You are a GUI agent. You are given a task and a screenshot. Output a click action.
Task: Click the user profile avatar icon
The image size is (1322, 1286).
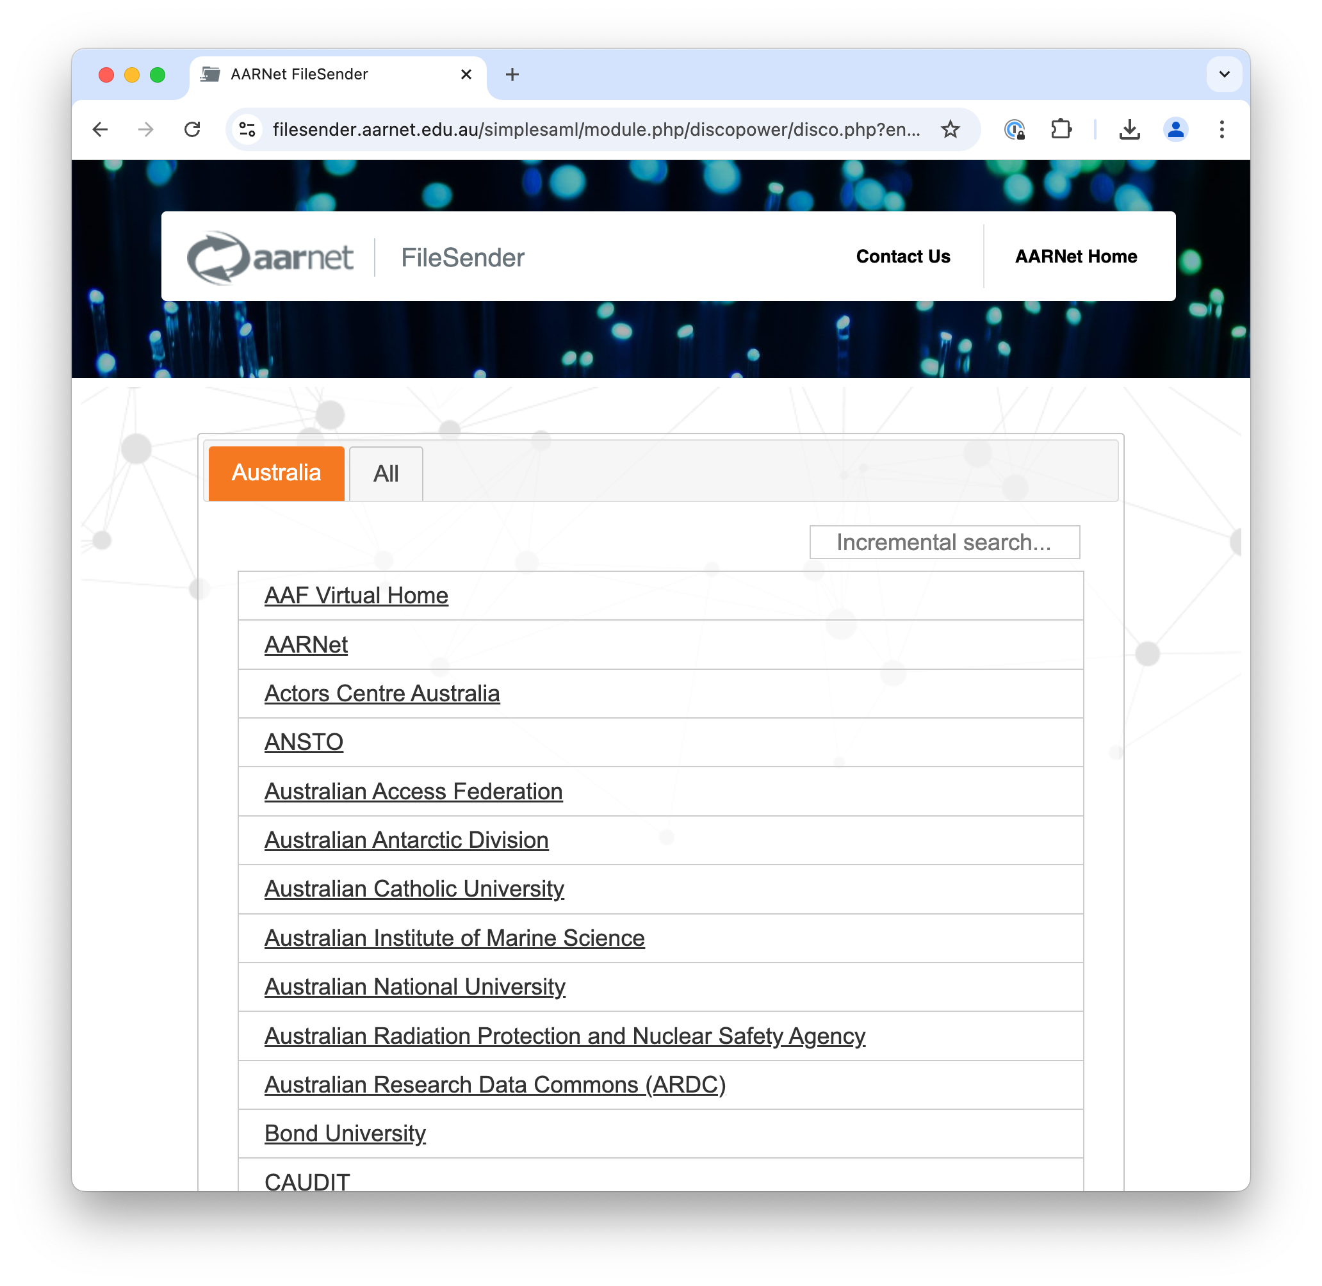[x=1175, y=129]
